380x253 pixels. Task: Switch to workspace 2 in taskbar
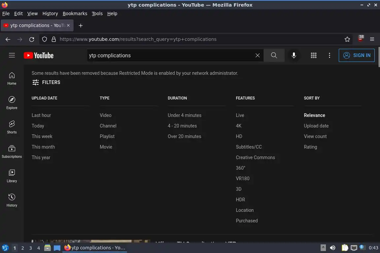click(22, 248)
